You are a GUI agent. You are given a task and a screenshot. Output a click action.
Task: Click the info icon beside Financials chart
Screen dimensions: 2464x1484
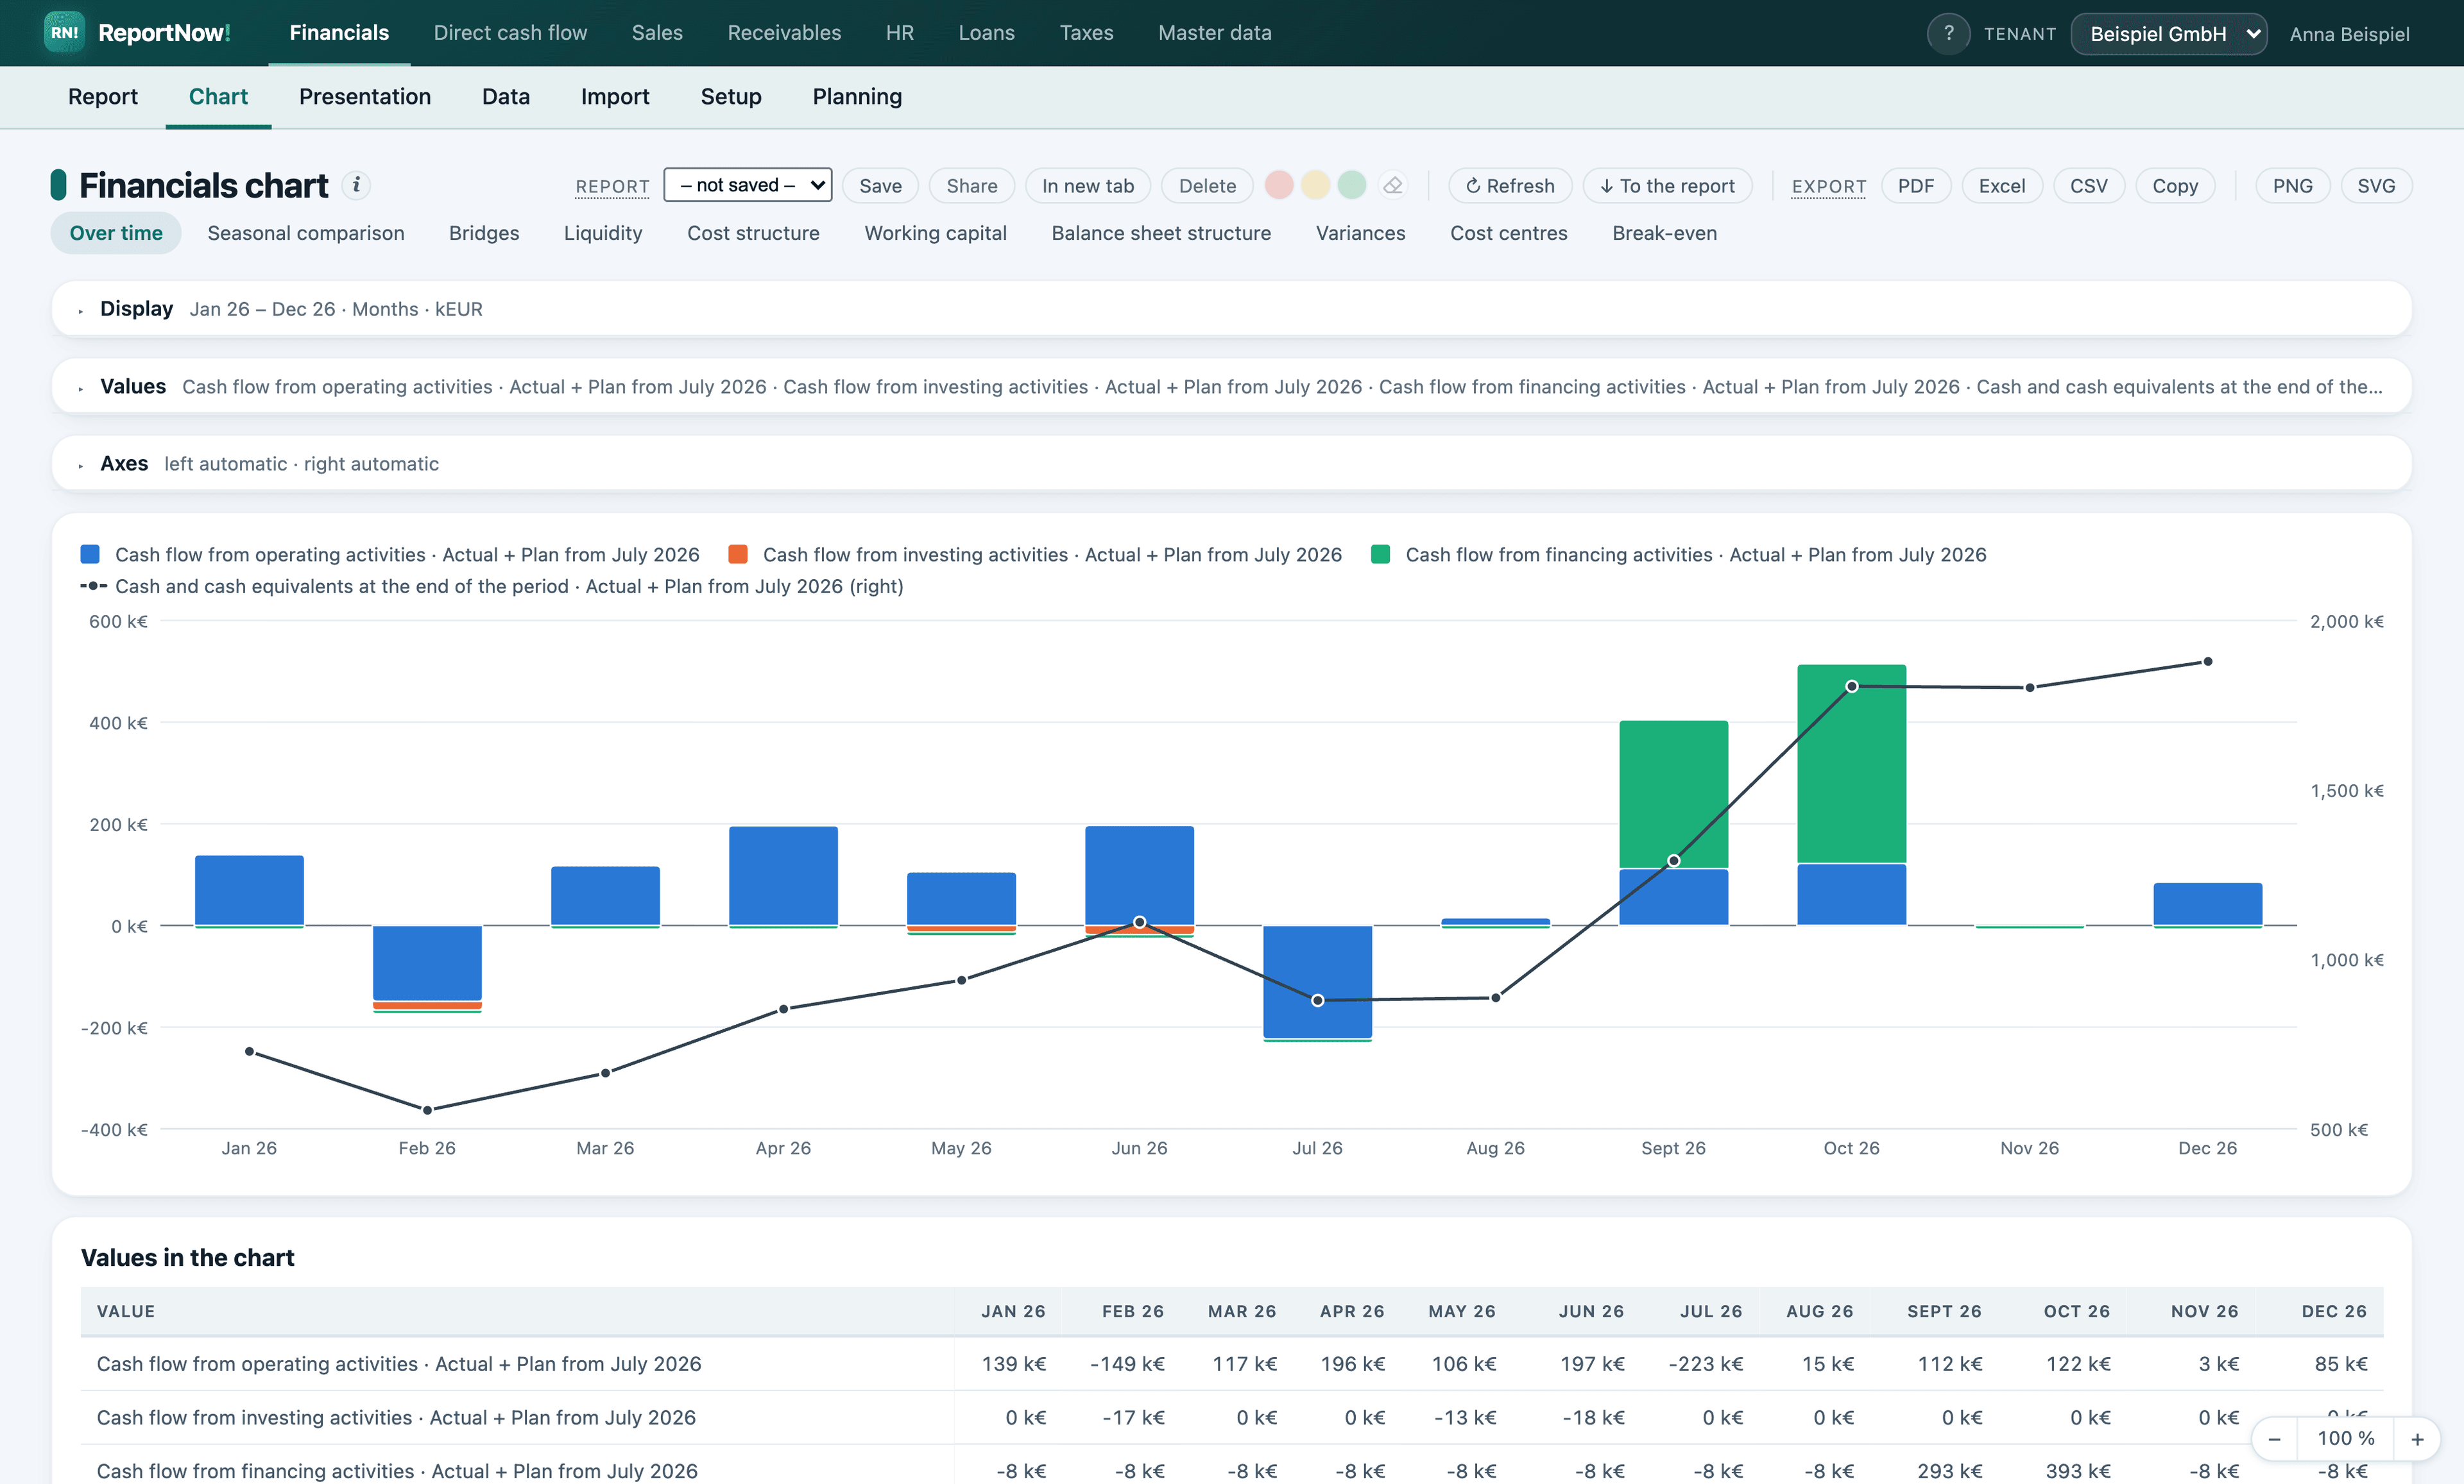356,185
